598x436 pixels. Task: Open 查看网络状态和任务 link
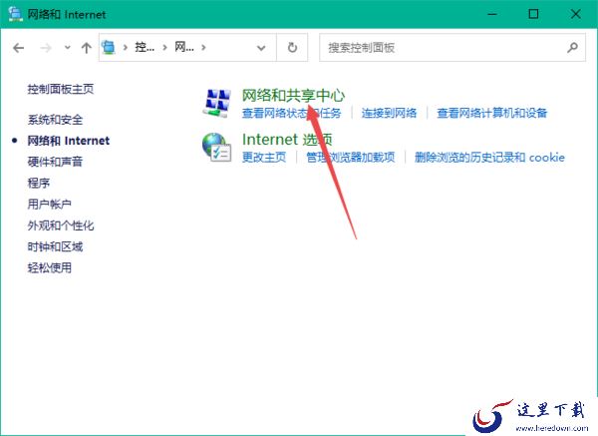coord(291,113)
